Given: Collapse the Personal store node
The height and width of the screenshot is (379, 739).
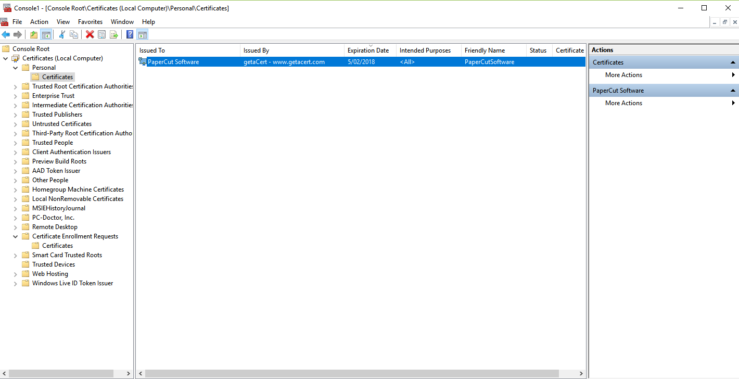Looking at the screenshot, I should tap(16, 68).
